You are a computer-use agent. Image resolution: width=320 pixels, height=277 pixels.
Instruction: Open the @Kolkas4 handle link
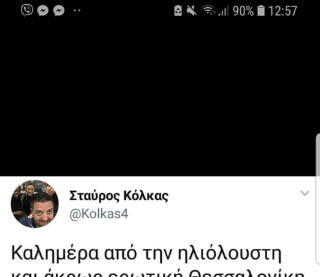[x=99, y=214]
